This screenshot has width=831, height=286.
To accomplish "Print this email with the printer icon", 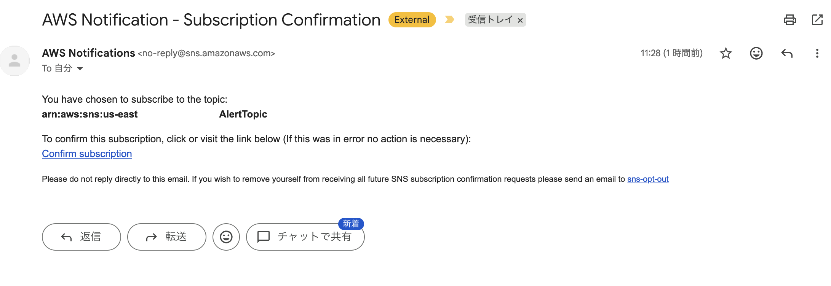I will click(x=789, y=20).
